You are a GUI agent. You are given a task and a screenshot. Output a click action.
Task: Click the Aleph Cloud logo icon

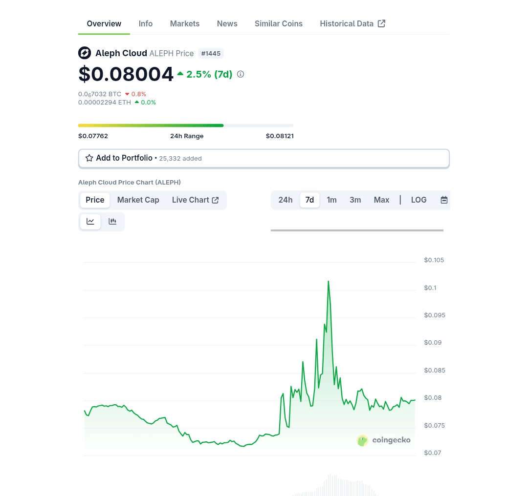(85, 53)
